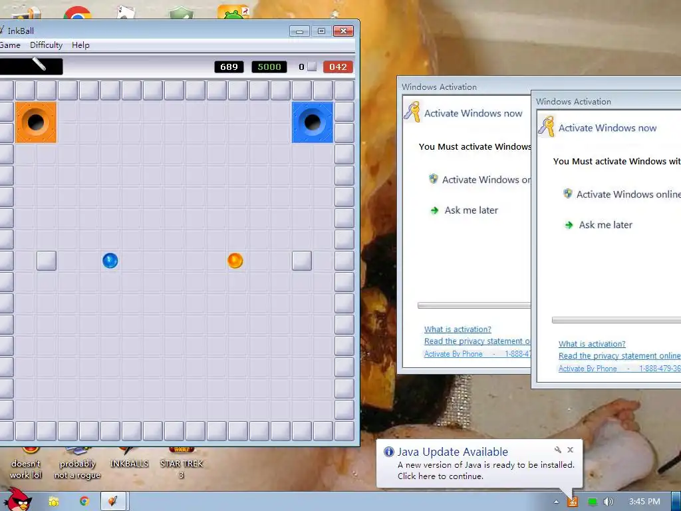Open the Help menu in InkBall
This screenshot has width=681, height=511.
coord(80,45)
